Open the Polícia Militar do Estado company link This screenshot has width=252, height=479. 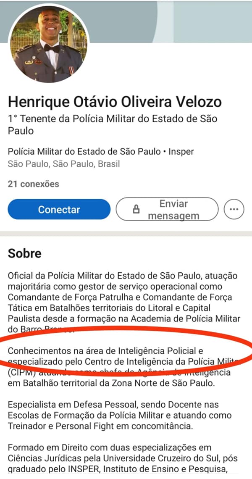[x=85, y=151]
